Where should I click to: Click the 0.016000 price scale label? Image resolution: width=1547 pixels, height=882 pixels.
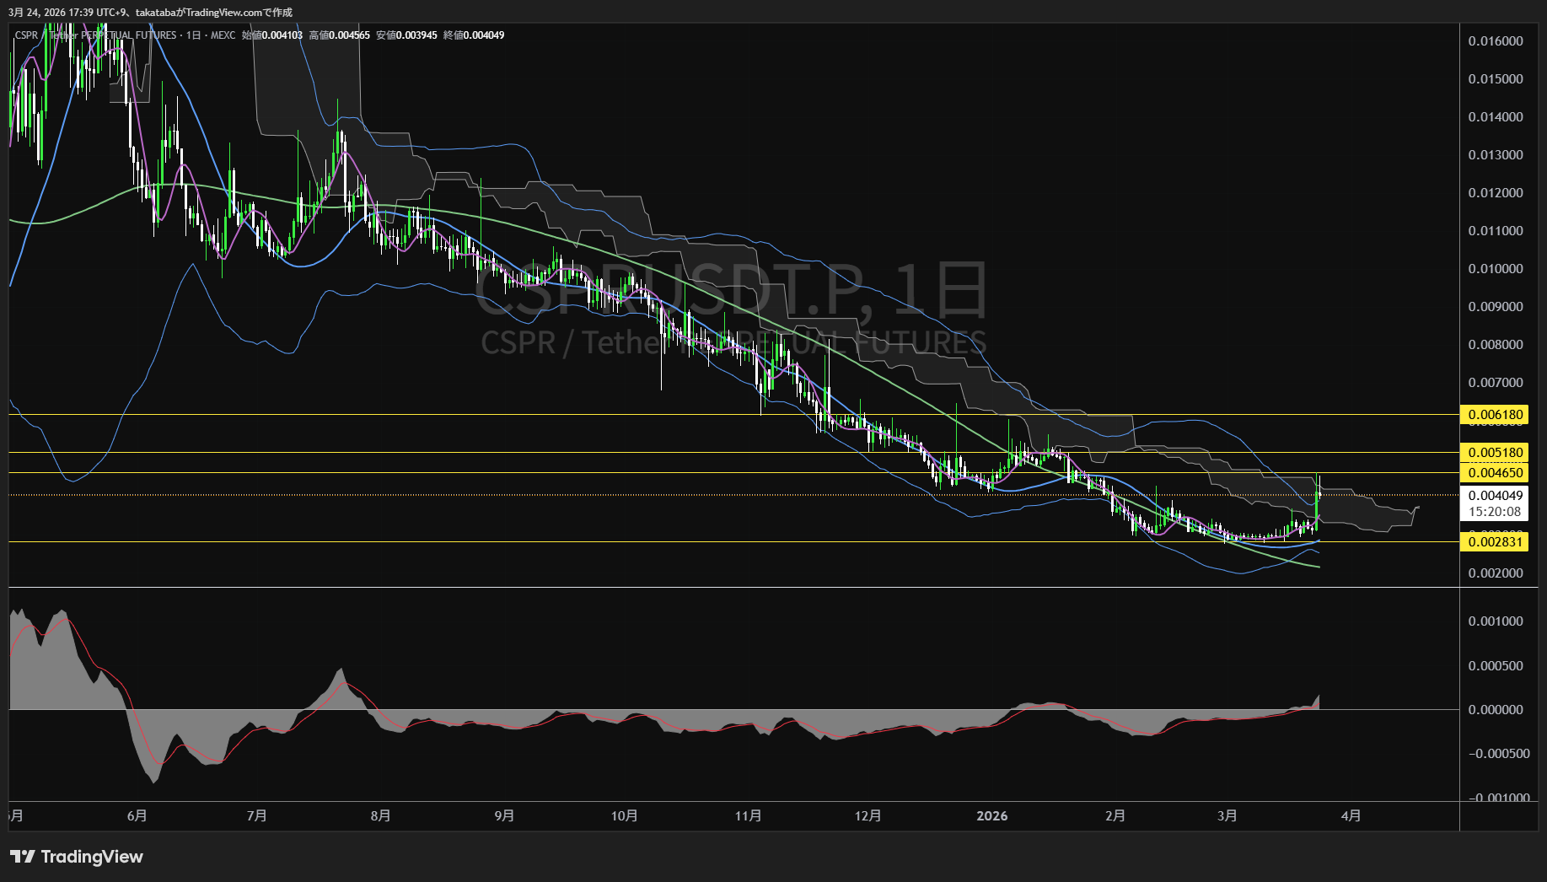pos(1495,41)
